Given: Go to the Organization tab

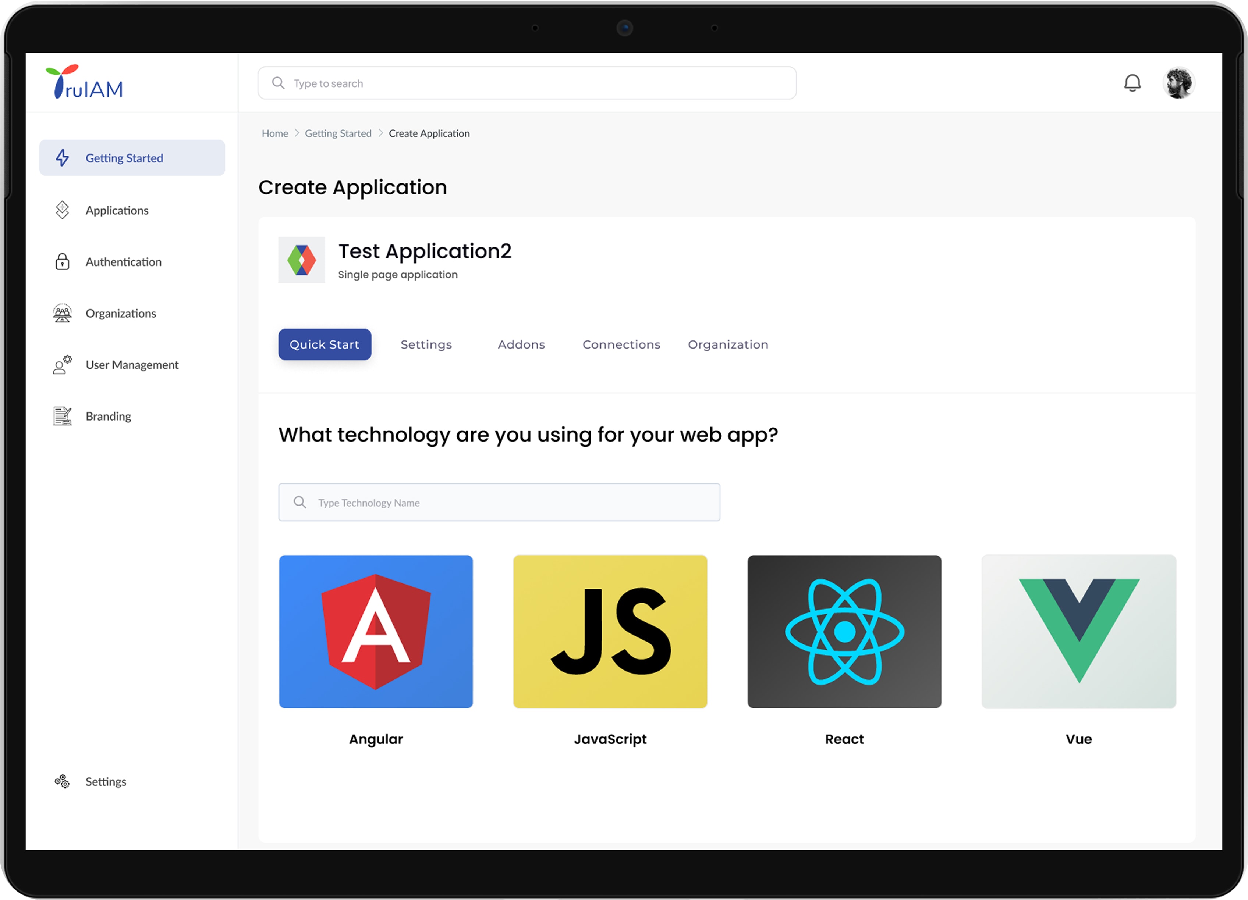Looking at the screenshot, I should pyautogui.click(x=727, y=345).
